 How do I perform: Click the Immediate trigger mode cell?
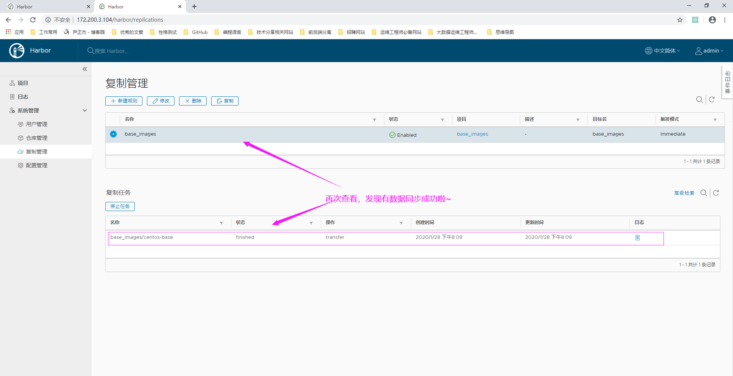(x=673, y=134)
